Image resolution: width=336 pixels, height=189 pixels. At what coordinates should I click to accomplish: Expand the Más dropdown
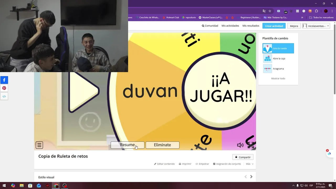coord(250,164)
